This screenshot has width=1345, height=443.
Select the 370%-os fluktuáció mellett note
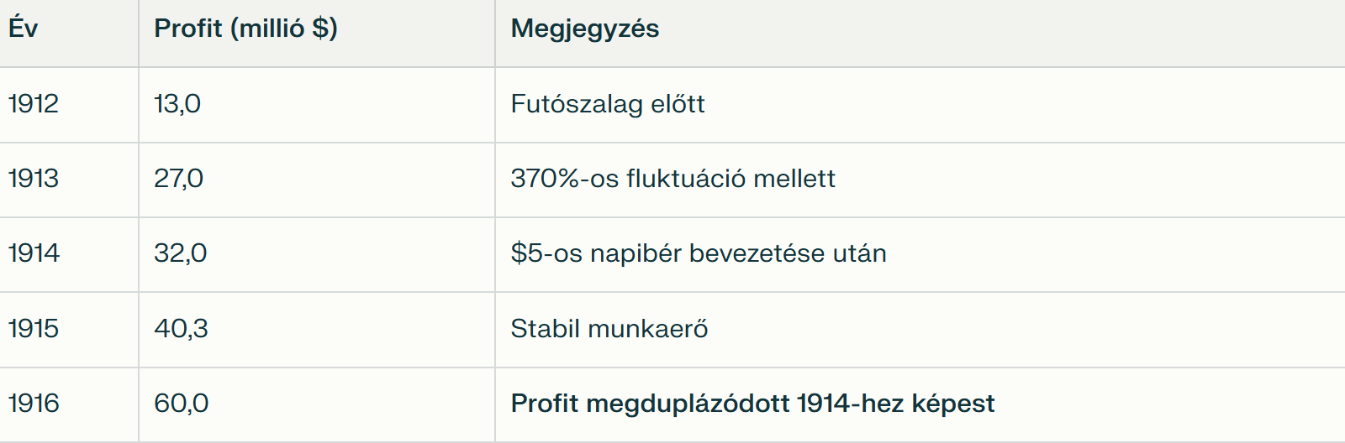[672, 179]
